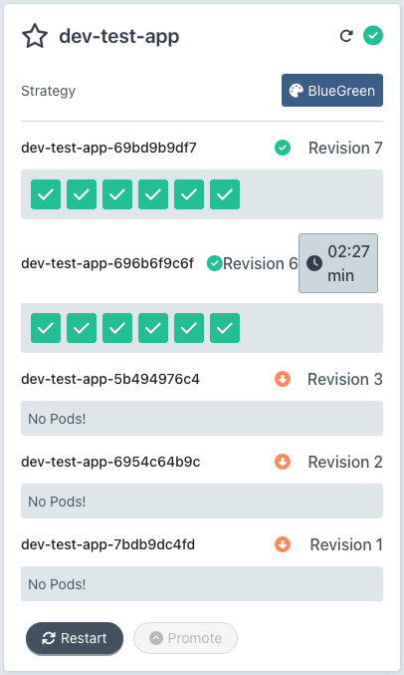Viewport: 404px width, 675px height.
Task: Click Revision 2 orange scaled-down arrow icon
Action: [283, 462]
